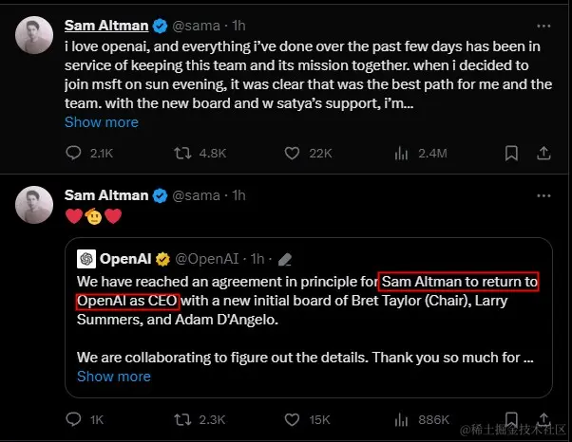Open the OpenAI profile in quoted tweet
572x442 pixels.
(126, 258)
